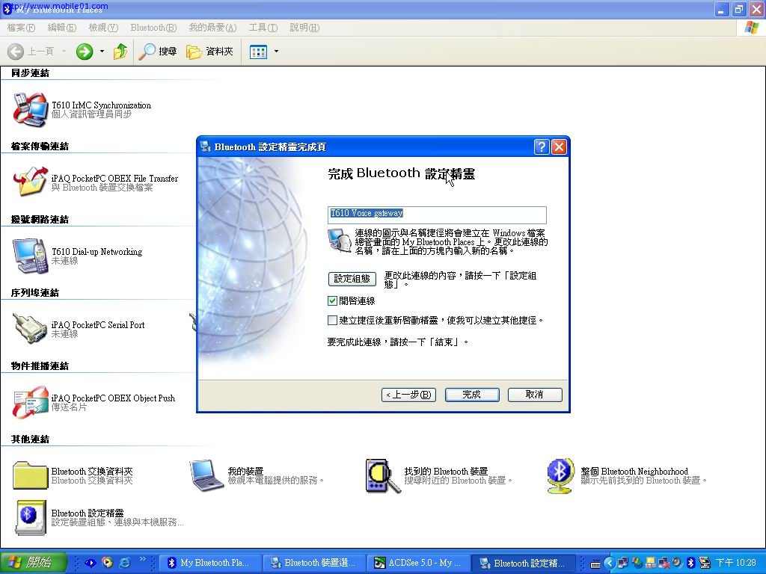This screenshot has width=766, height=574.
Task: Click the Windows Media Player quick launch icon
Action: 107,563
